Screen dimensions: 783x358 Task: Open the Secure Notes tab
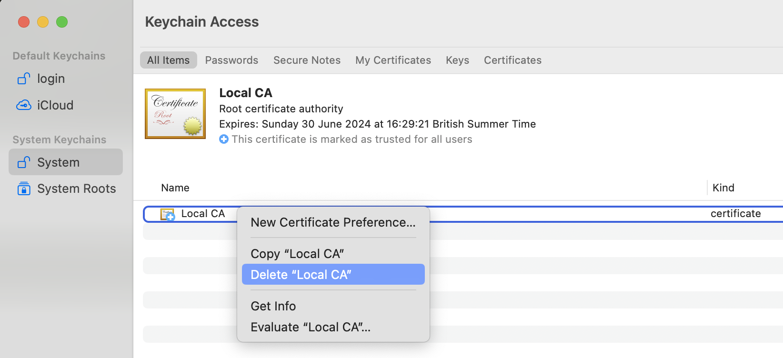[x=307, y=60]
